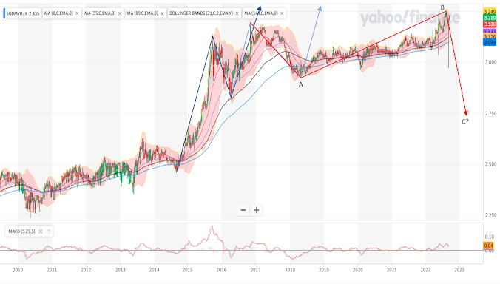This screenshot has width=500, height=284.
Task: Open MA (89,C,EMA,0) indicator settings label
Action: pyautogui.click(x=143, y=13)
